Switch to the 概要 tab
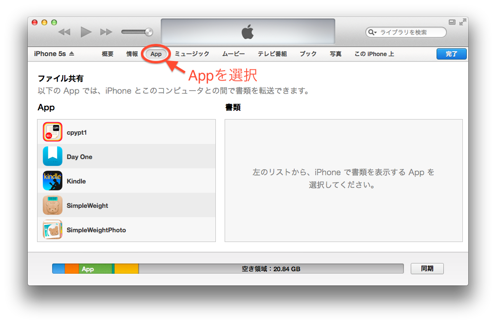The width and height of the screenshot is (496, 324). click(x=108, y=54)
